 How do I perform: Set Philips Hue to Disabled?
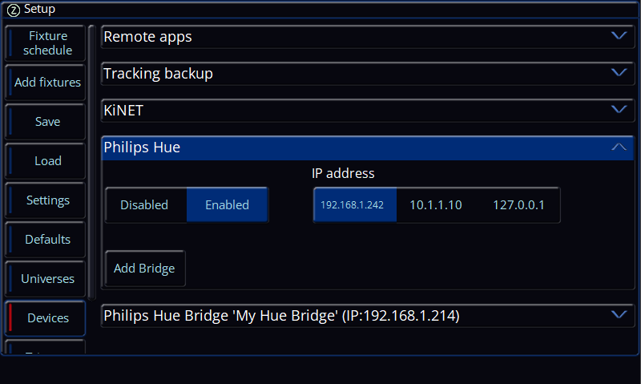tap(146, 205)
